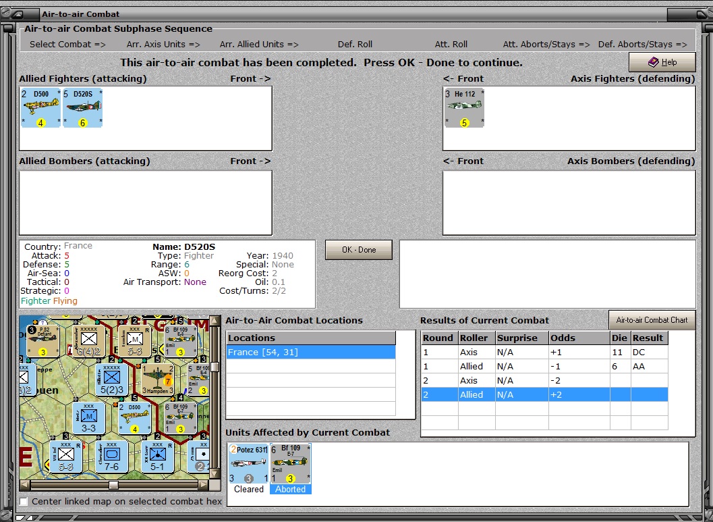Click the Aborted status label
This screenshot has height=522, width=713.
pyautogui.click(x=290, y=489)
